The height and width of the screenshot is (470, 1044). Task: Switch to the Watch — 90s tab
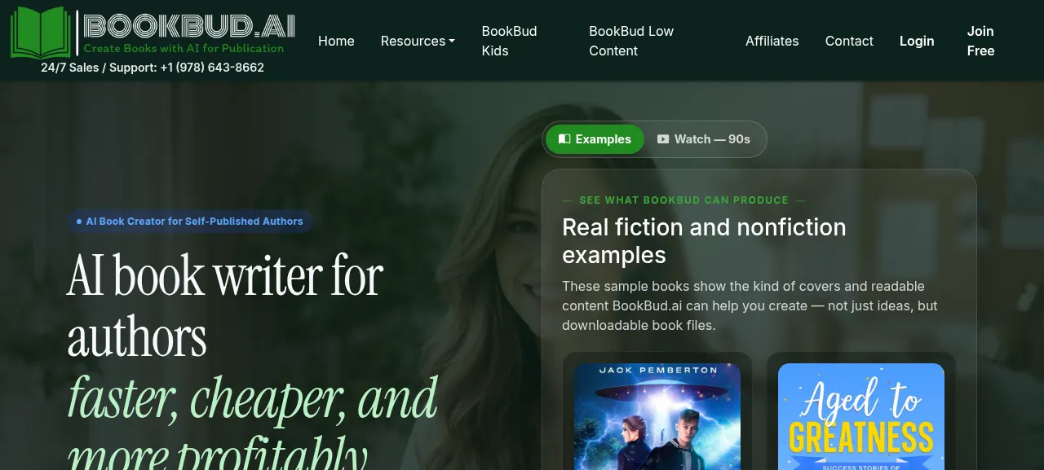pos(704,139)
